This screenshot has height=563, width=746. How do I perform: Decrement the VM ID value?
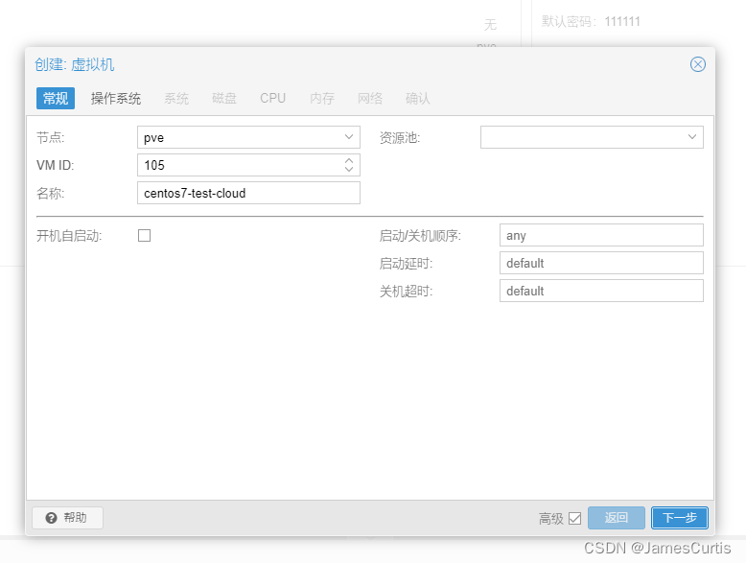tap(349, 170)
